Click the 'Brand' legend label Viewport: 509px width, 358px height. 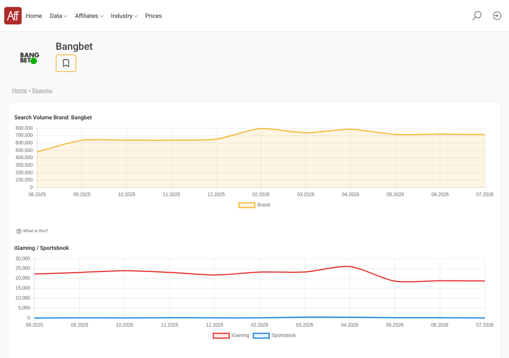click(x=264, y=205)
